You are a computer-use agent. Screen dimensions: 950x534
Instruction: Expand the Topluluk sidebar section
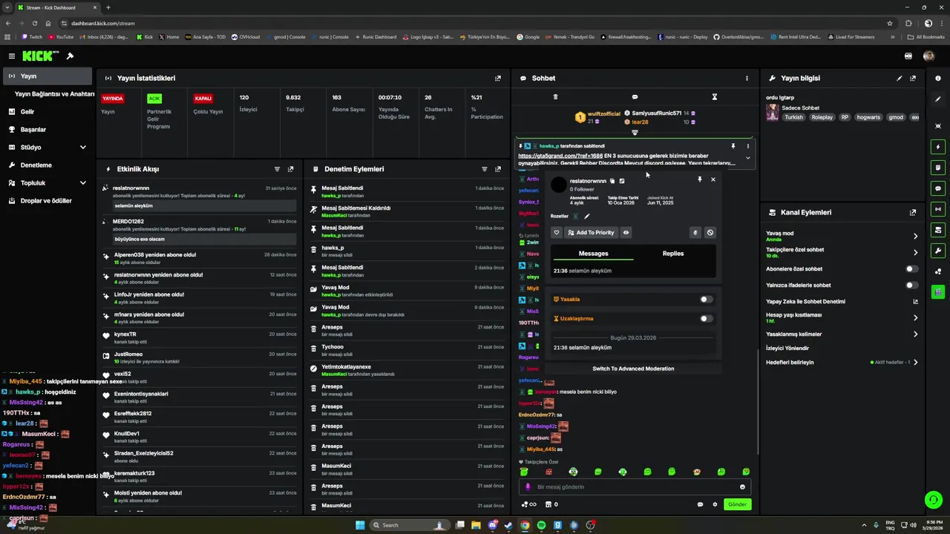[x=82, y=183]
